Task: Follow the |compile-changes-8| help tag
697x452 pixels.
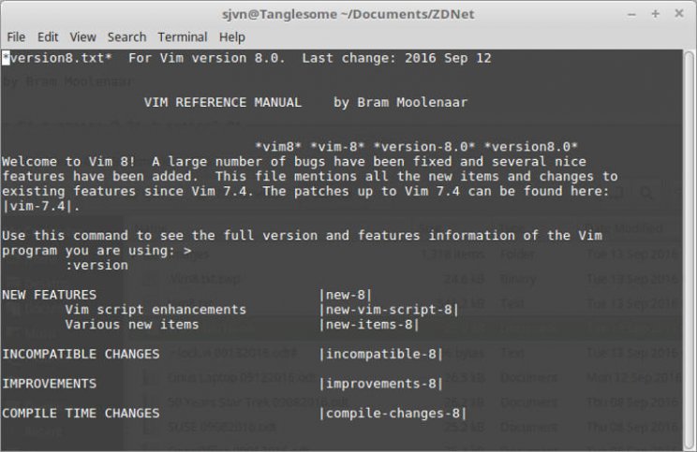Action: click(x=393, y=414)
